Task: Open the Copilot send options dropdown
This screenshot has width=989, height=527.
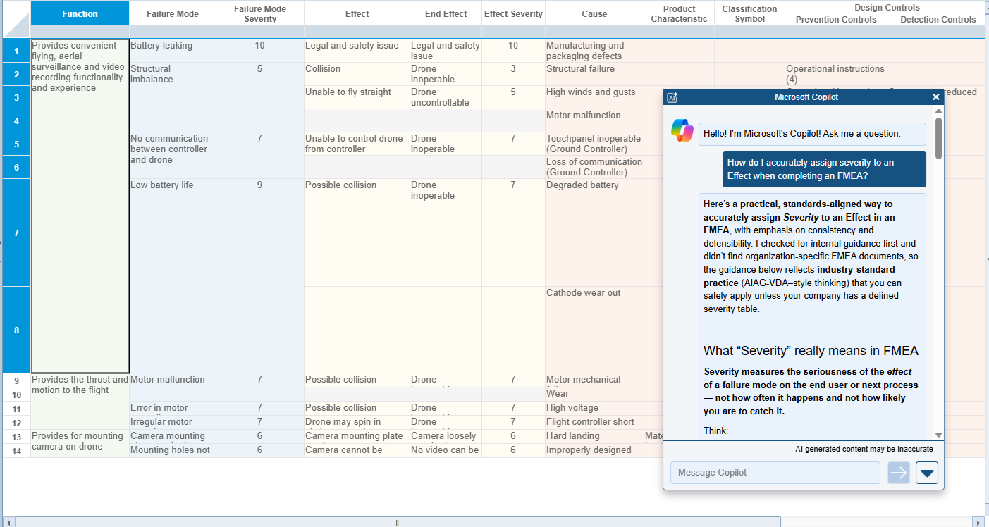Action: pos(927,472)
